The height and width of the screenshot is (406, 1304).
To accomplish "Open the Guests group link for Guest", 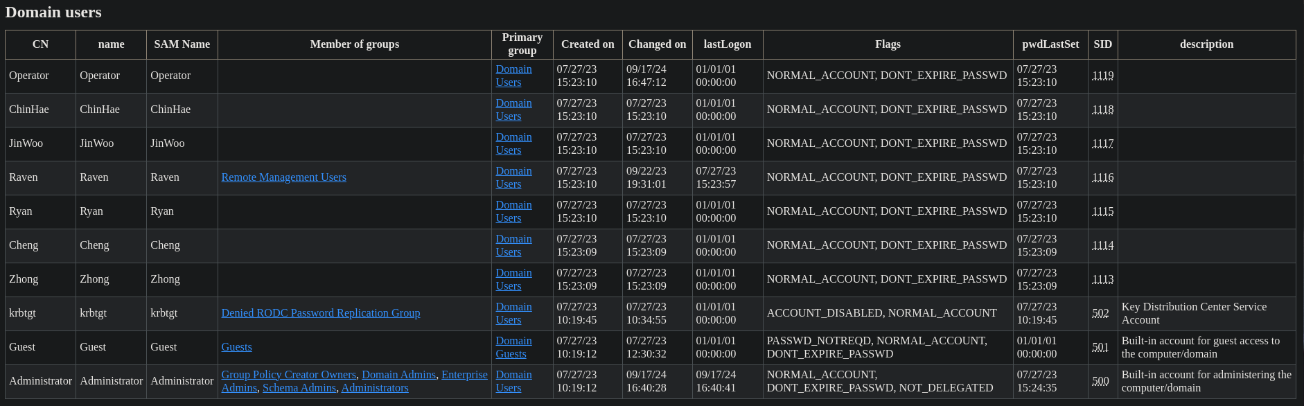I will point(236,347).
